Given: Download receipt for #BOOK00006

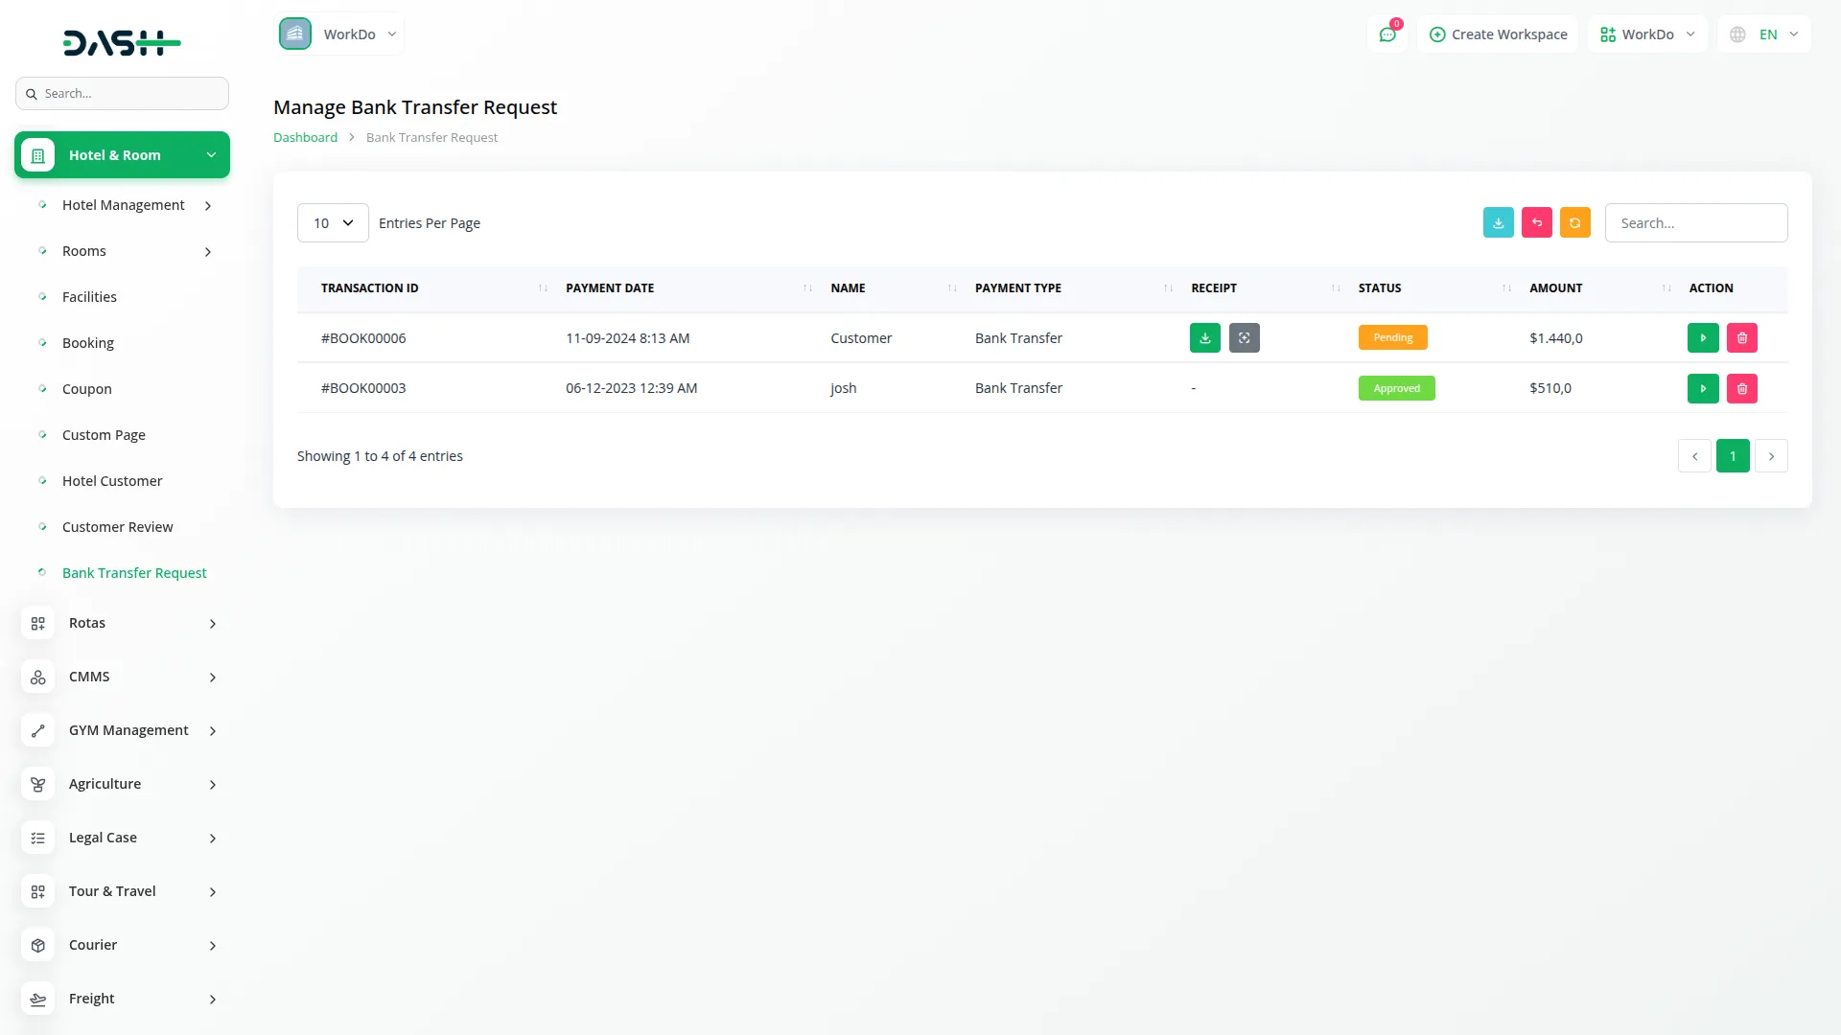Looking at the screenshot, I should click(1204, 338).
